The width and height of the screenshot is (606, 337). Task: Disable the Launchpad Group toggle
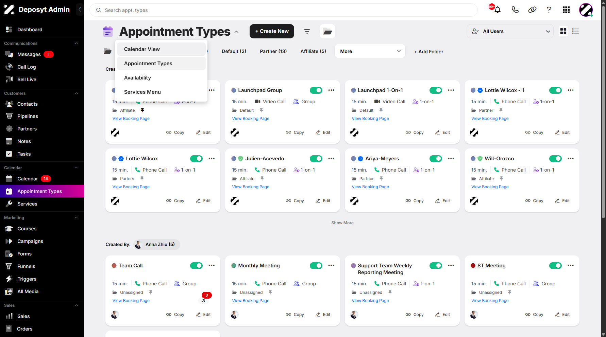[x=316, y=90]
